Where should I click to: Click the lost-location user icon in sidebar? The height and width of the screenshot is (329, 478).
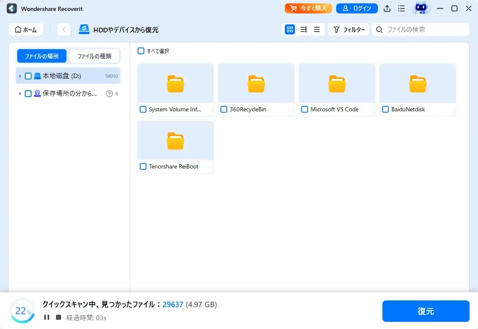(37, 93)
